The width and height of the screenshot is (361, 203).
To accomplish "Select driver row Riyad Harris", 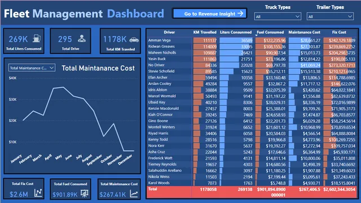I will tap(252, 134).
